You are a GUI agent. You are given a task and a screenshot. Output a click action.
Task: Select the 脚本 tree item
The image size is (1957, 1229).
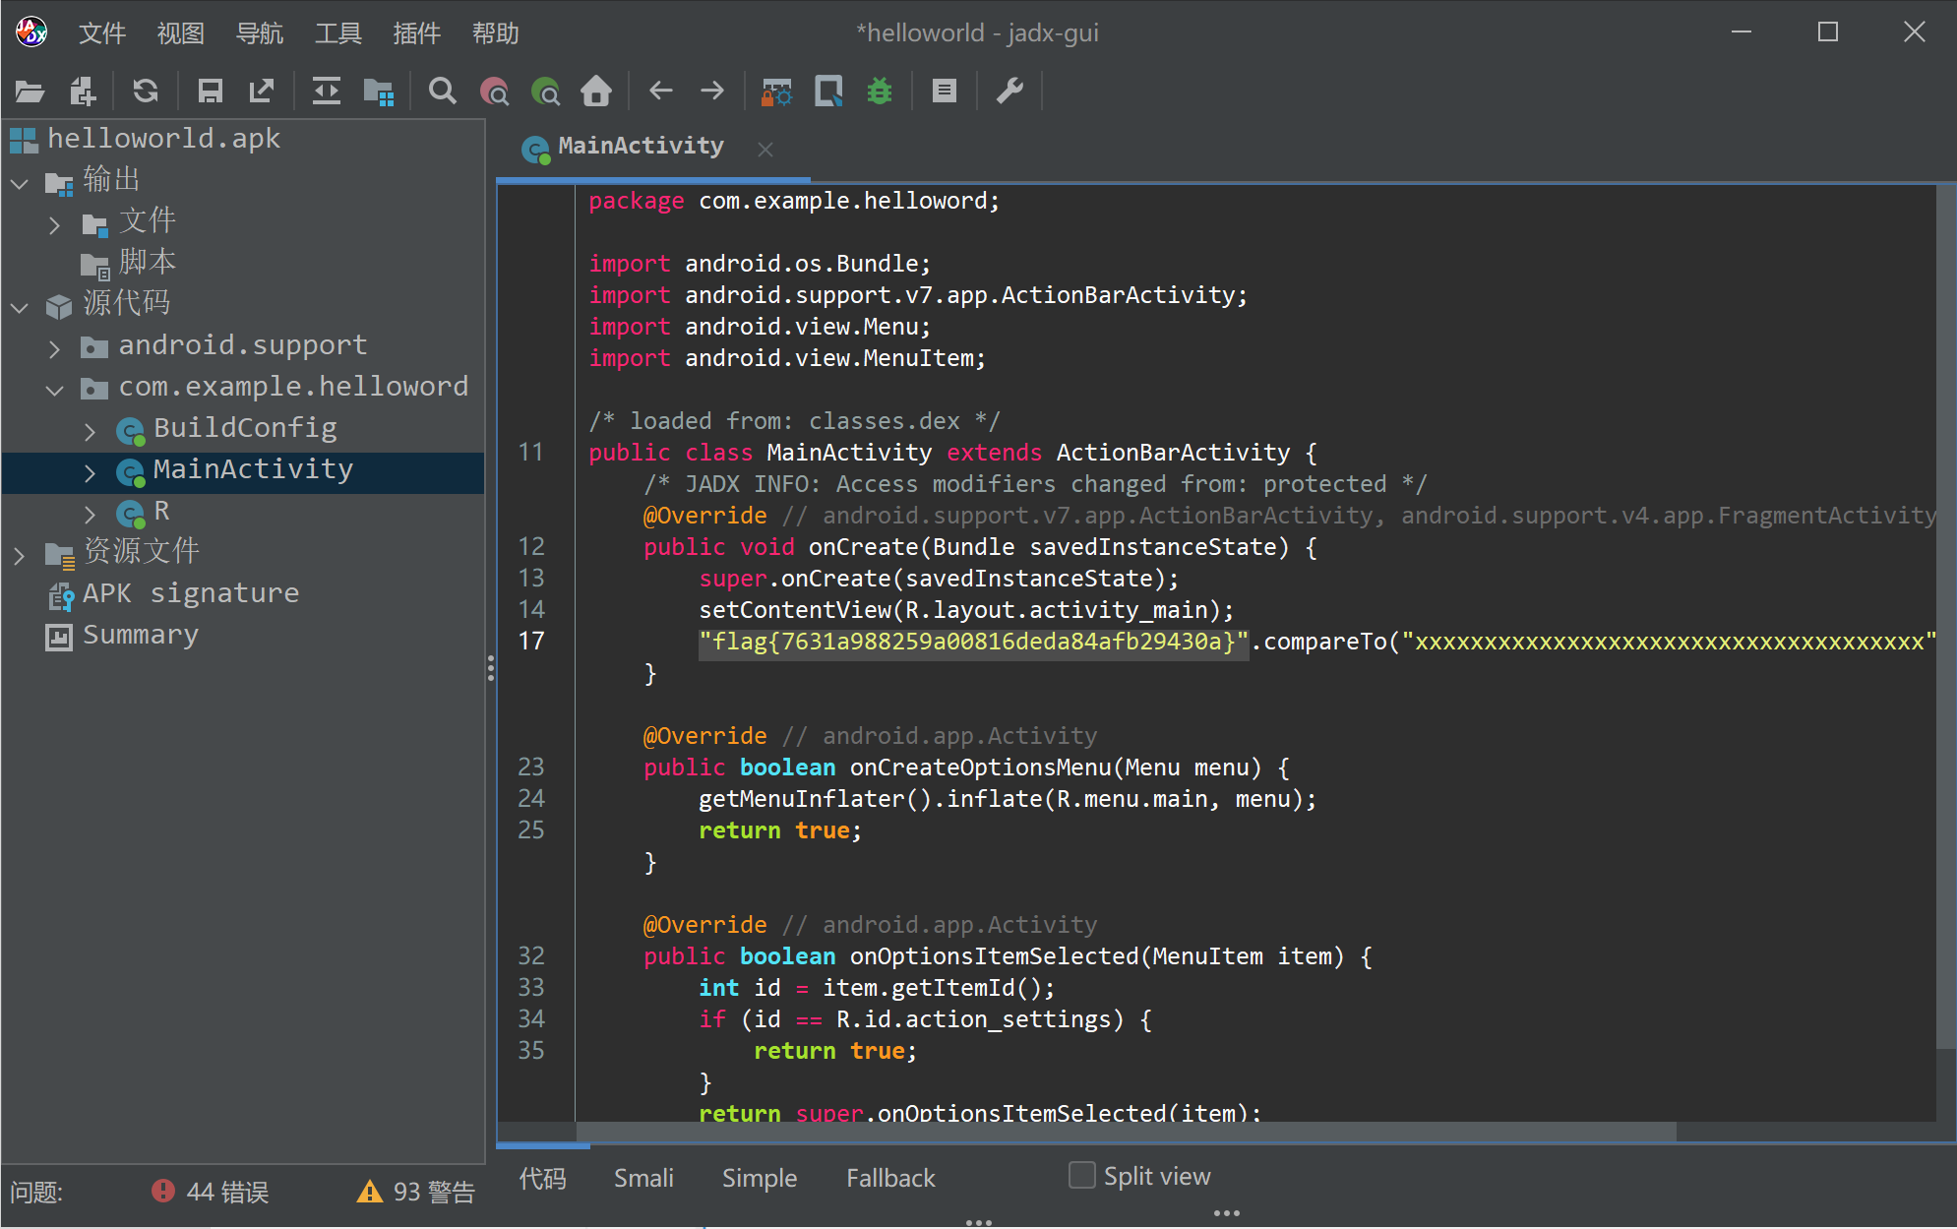click(129, 263)
